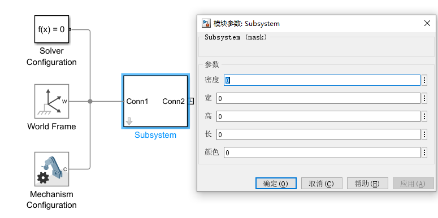Click into the 密度 input field
Screen dimensions: 438x218
322,80
